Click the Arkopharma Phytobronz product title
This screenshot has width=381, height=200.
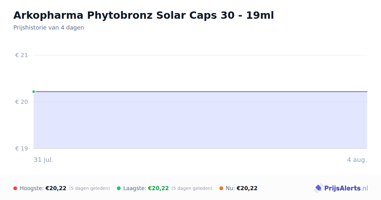tap(144, 15)
